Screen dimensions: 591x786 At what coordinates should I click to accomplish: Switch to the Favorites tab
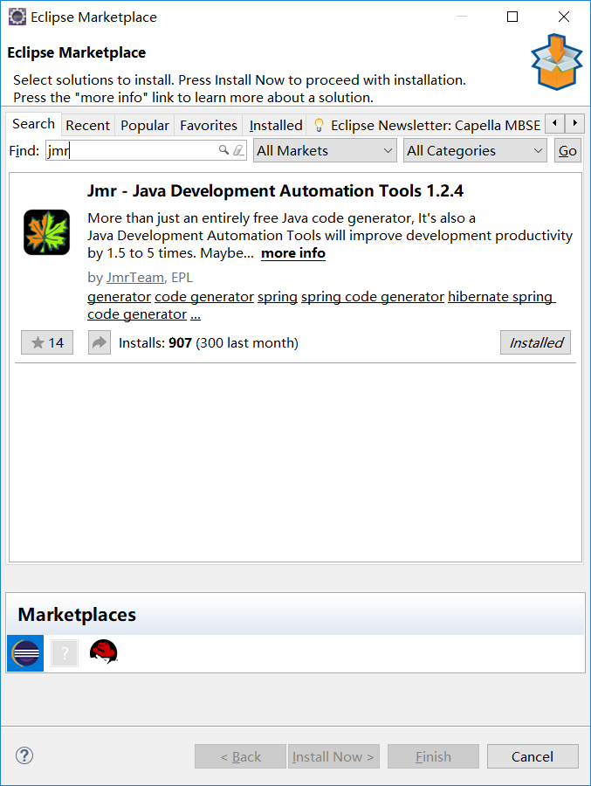[209, 125]
